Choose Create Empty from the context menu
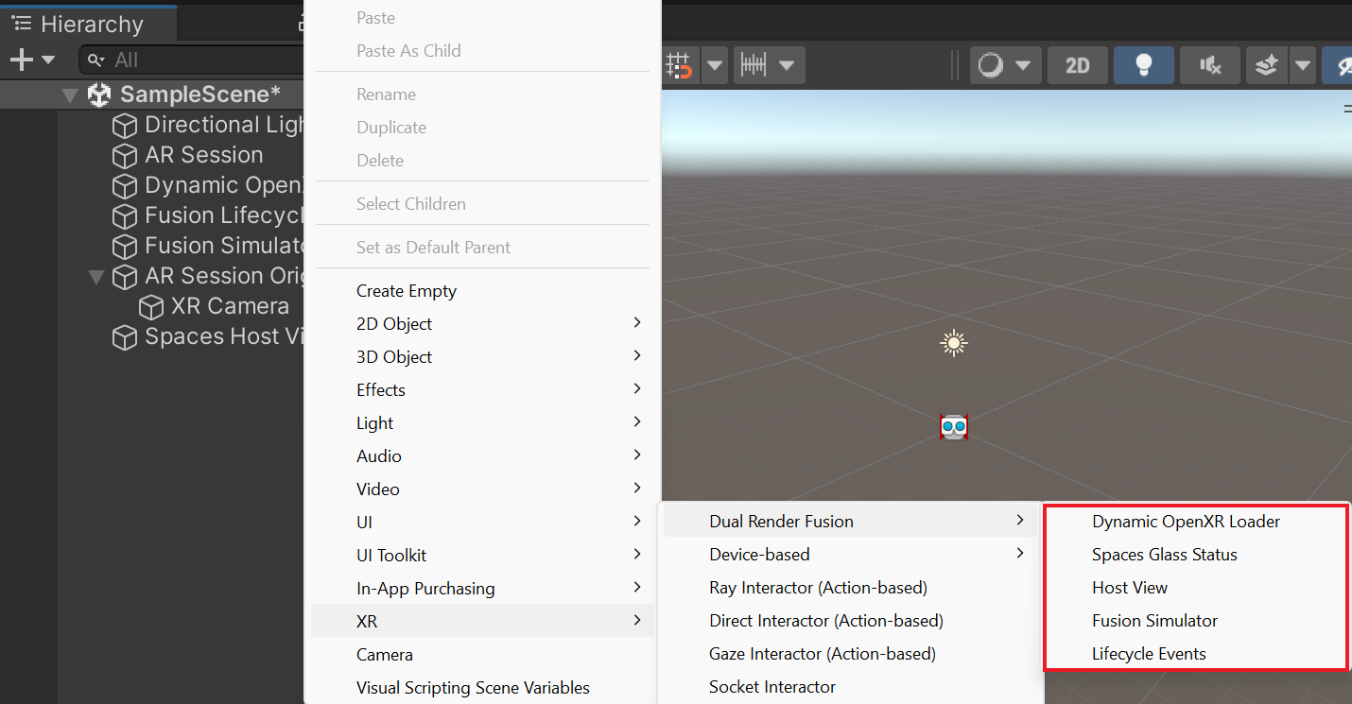The width and height of the screenshot is (1352, 704). point(481,291)
